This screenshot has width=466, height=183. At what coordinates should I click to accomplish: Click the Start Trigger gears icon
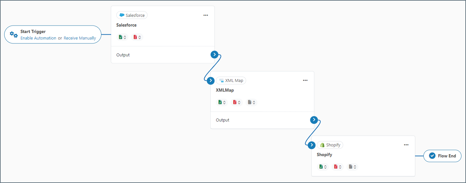pyautogui.click(x=14, y=34)
